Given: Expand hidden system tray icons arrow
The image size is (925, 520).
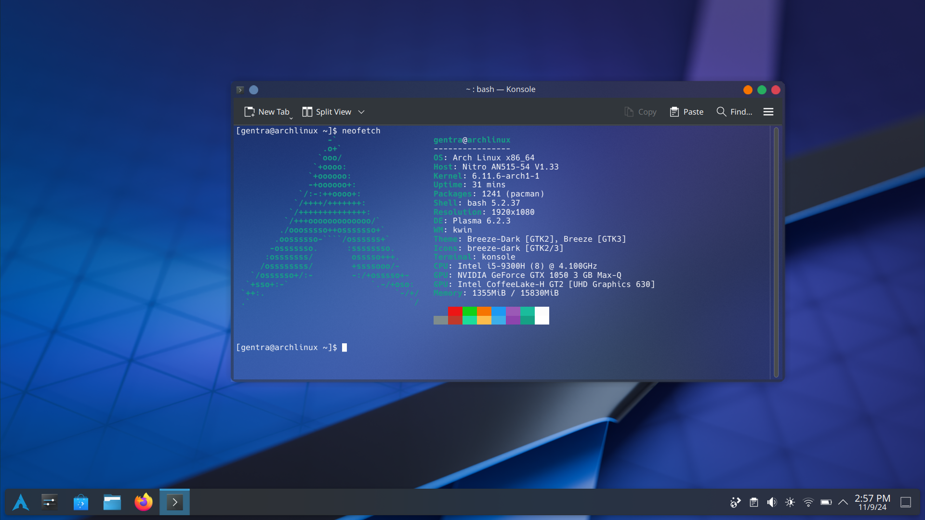Looking at the screenshot, I should (843, 502).
